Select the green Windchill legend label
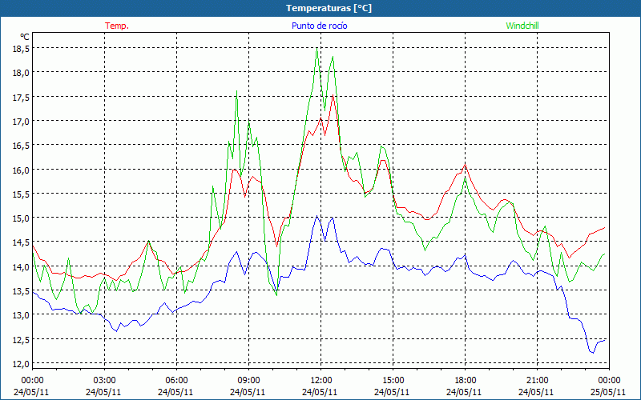The width and height of the screenshot is (641, 400). (522, 26)
